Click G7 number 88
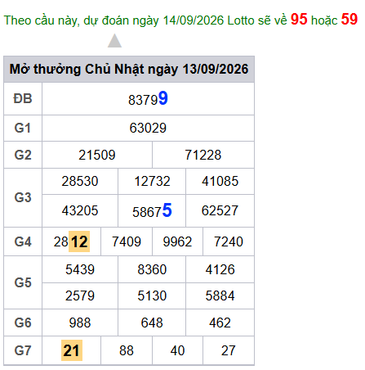 click(x=127, y=350)
